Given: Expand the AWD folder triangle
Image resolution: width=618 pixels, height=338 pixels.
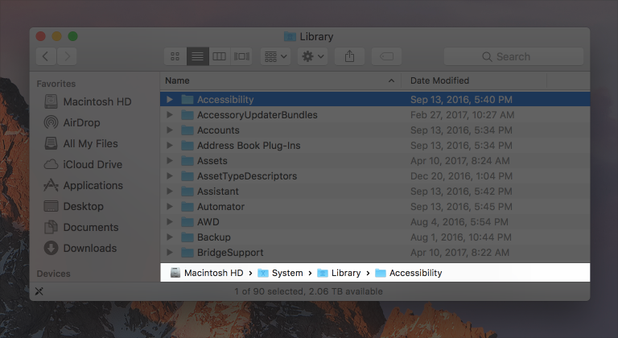Looking at the screenshot, I should pyautogui.click(x=170, y=221).
